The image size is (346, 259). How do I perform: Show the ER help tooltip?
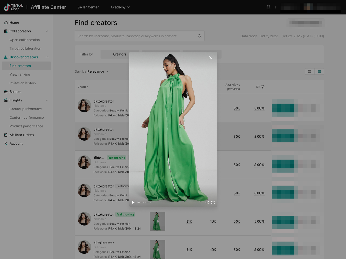click(x=262, y=87)
